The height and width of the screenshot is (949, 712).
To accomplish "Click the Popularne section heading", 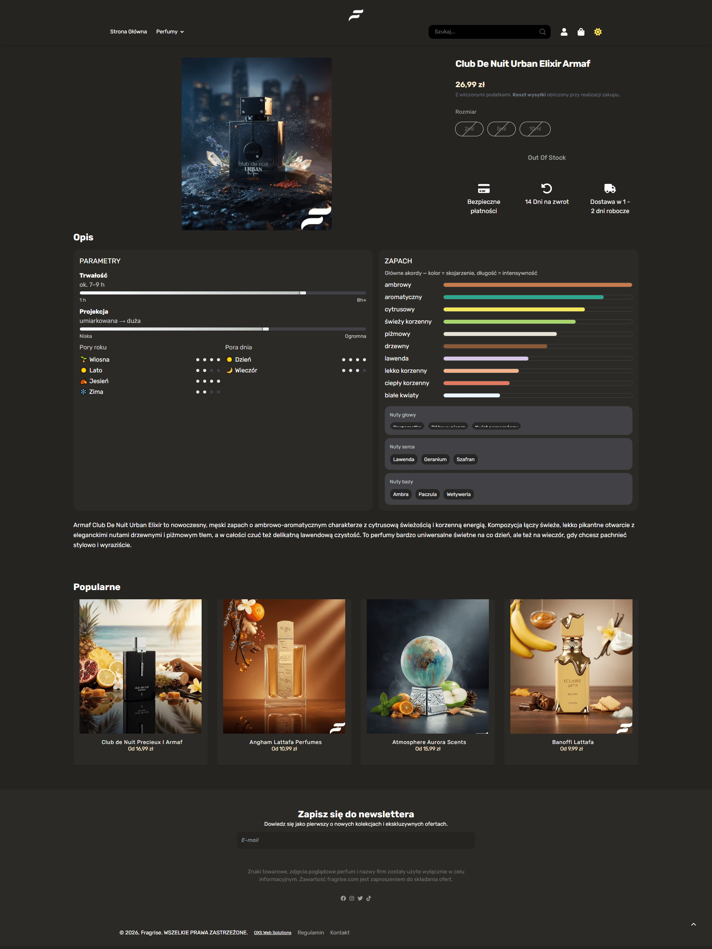I will tap(97, 587).
